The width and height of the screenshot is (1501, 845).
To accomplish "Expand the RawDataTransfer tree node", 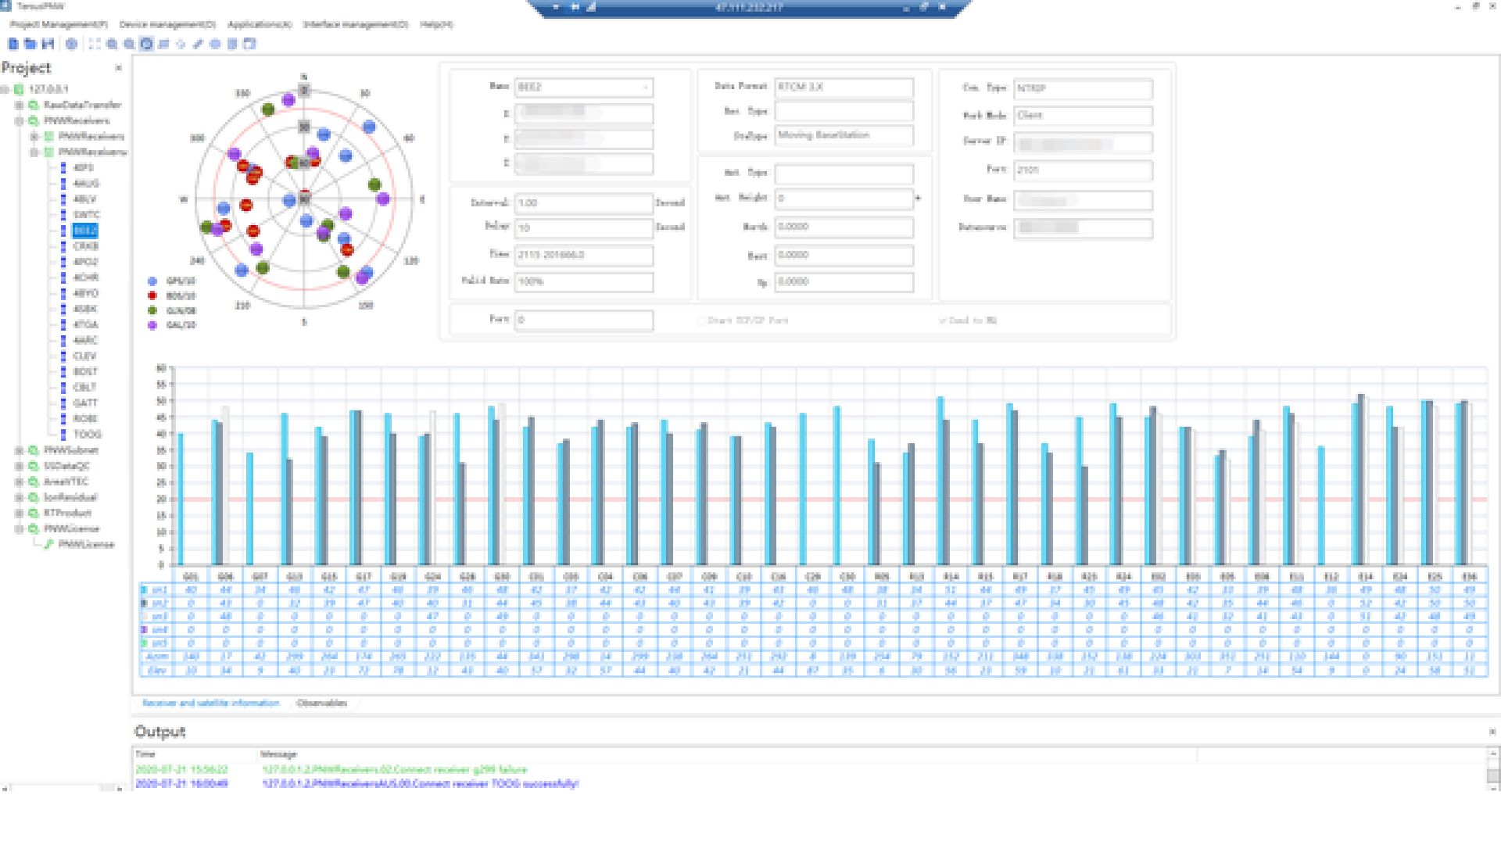I will tap(19, 105).
